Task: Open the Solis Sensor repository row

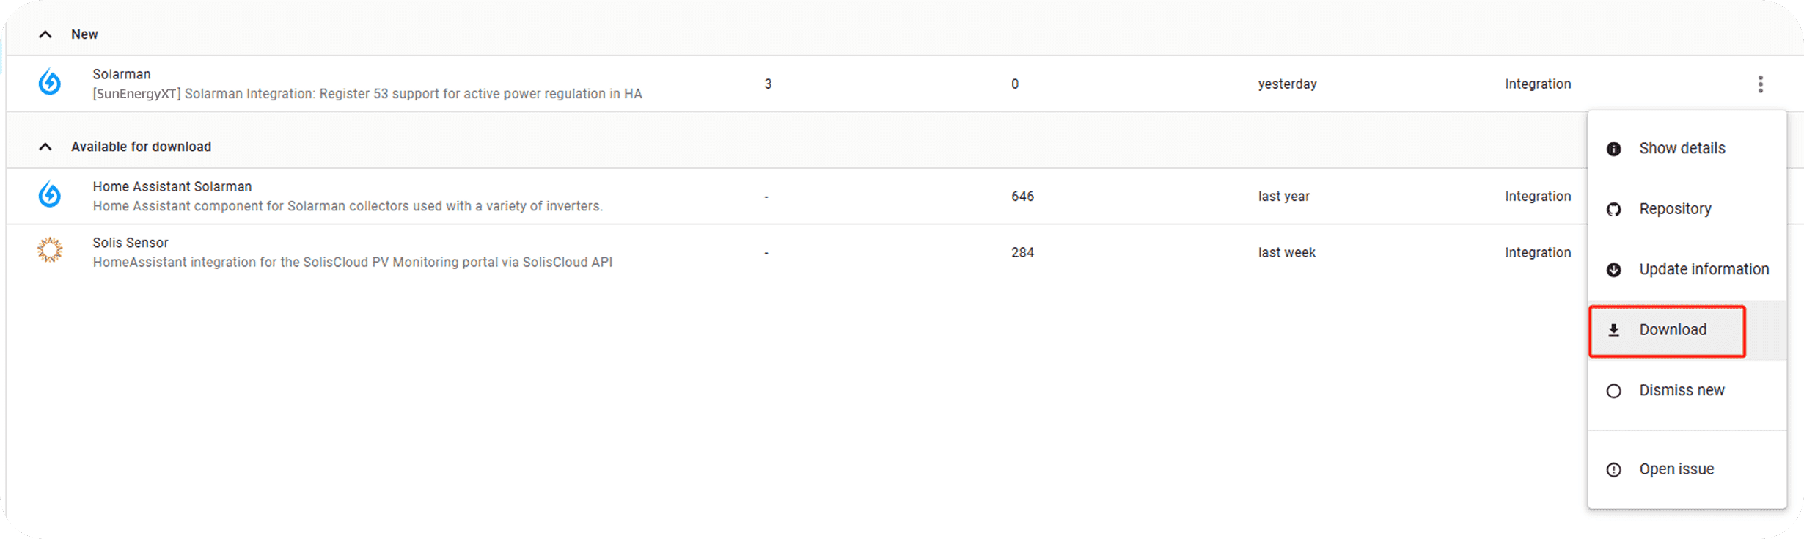Action: (352, 252)
